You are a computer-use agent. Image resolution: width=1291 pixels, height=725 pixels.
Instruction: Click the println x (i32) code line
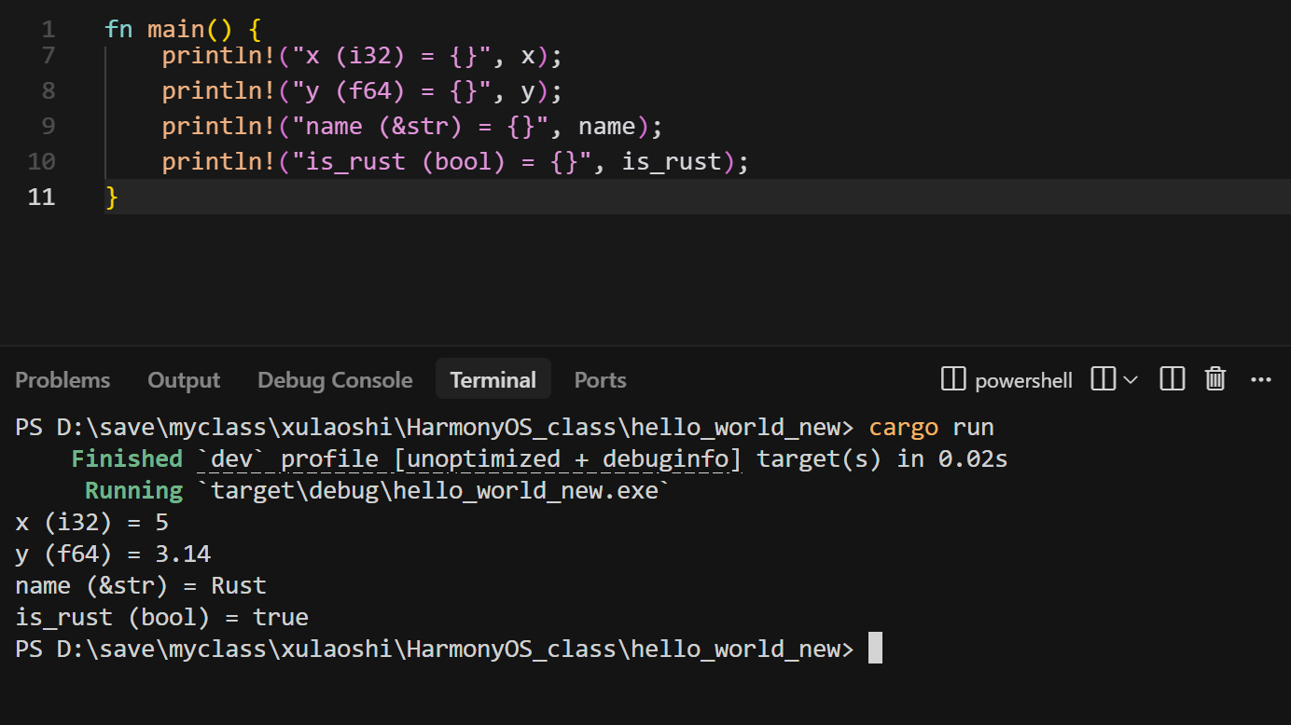362,56
